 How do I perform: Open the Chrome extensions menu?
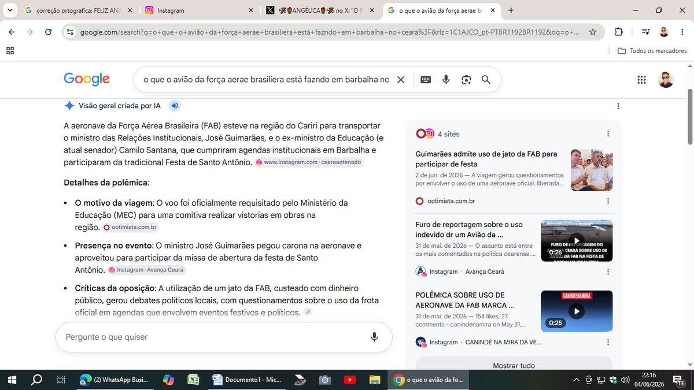[618, 32]
